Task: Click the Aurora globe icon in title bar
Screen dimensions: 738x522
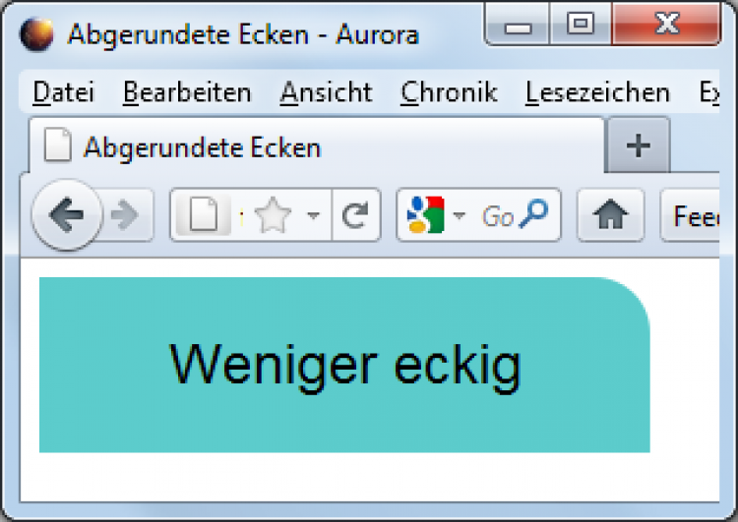Action: tap(36, 34)
